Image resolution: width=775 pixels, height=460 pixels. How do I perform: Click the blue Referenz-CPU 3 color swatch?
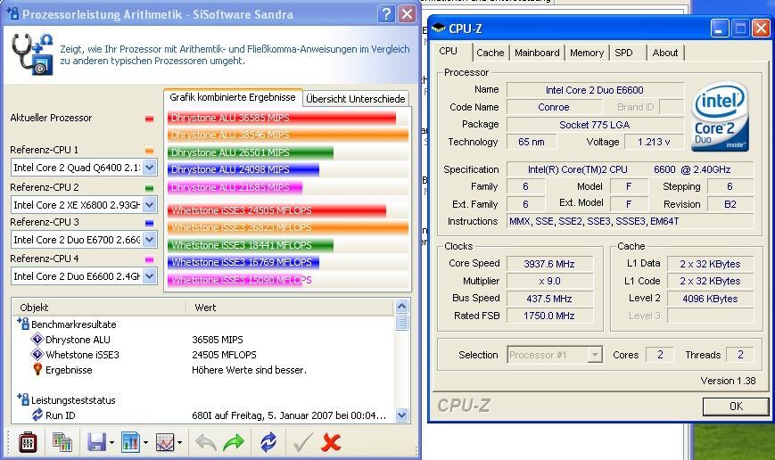click(x=149, y=223)
